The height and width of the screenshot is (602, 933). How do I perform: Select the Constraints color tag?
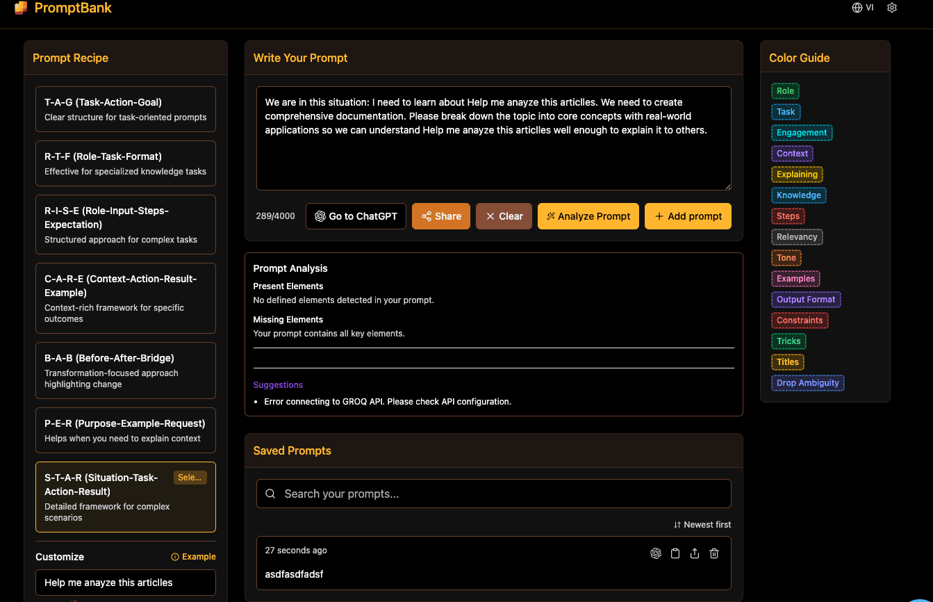[800, 320]
